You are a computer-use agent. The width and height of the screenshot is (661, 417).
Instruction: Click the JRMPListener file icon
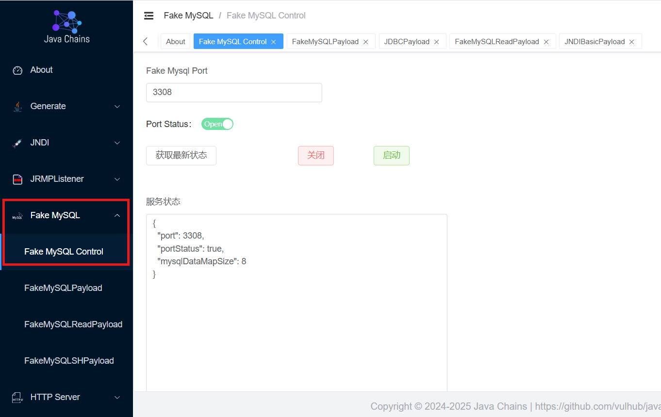[x=17, y=179]
